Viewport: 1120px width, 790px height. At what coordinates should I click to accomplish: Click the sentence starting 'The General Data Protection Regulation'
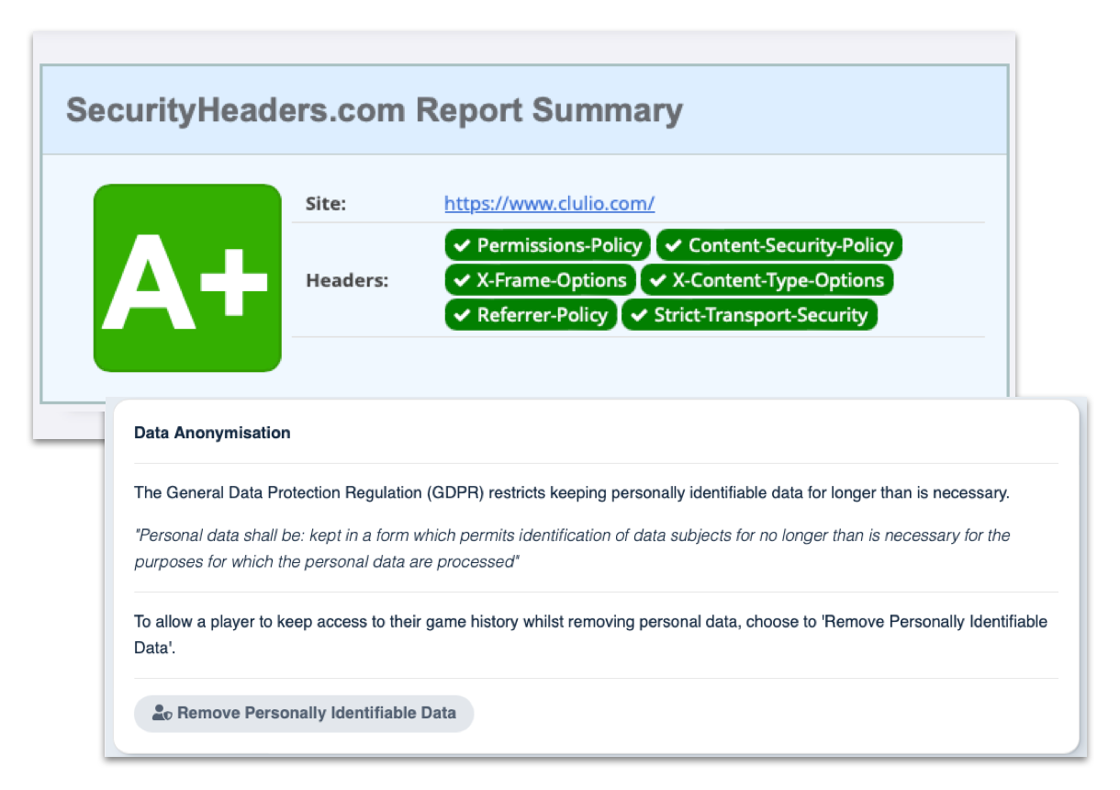point(572,492)
